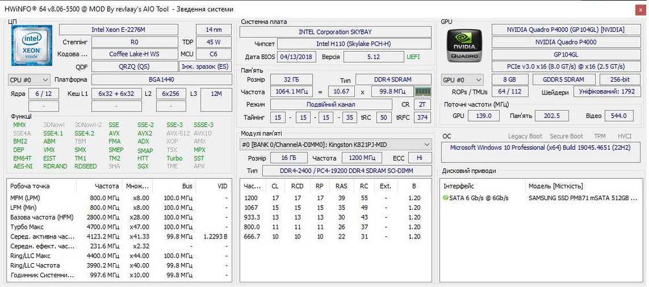
Task: Click the CL column header in the timings table
Action: pyautogui.click(x=275, y=186)
